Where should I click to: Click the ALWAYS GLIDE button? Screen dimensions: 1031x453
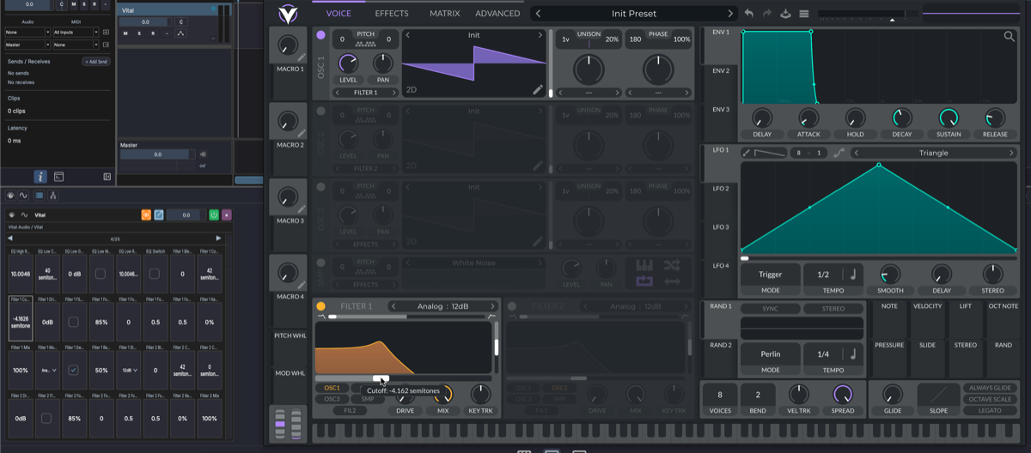(991, 388)
